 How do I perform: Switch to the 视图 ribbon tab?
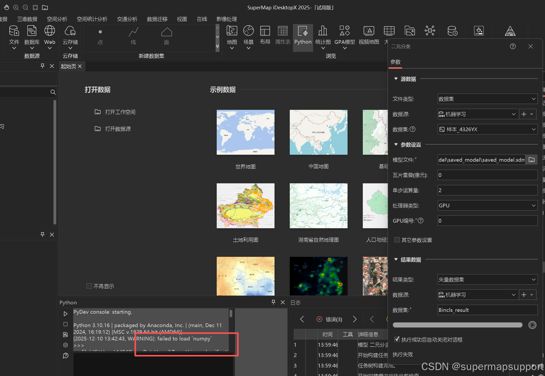coord(182,19)
